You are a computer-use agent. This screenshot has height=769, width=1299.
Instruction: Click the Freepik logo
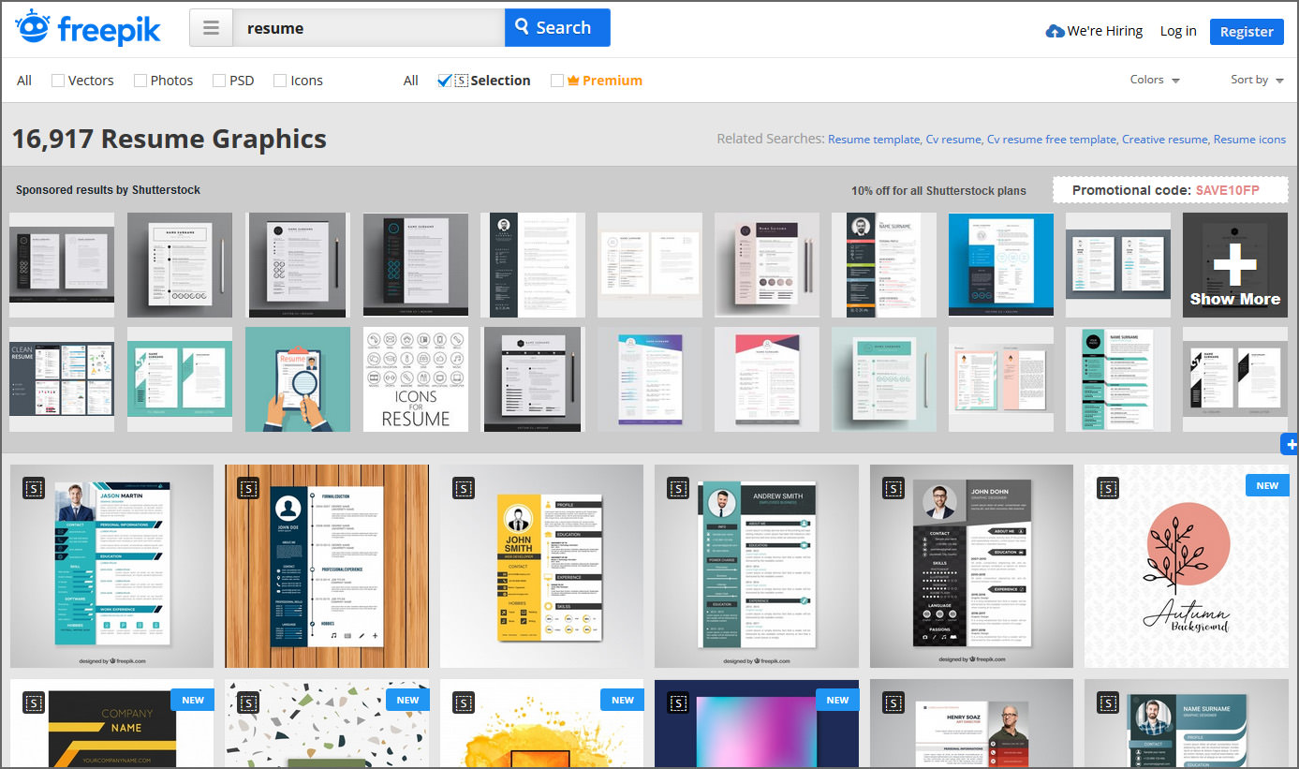(x=88, y=27)
